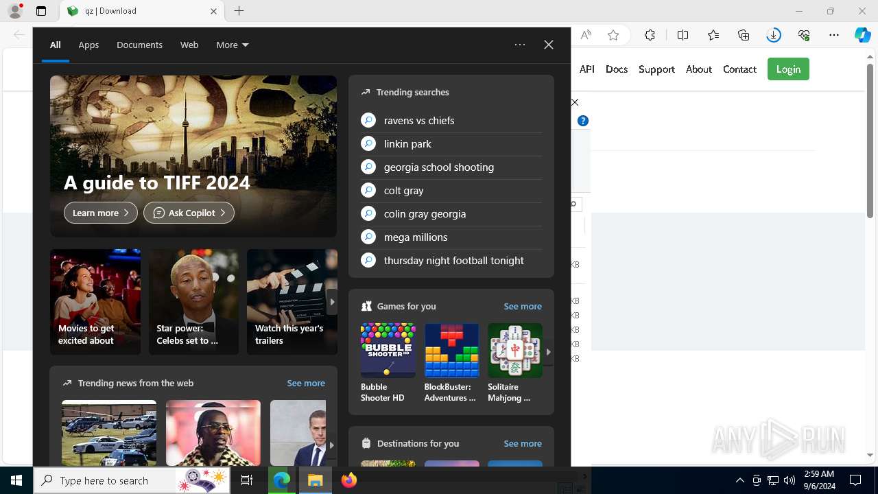The height and width of the screenshot is (494, 878).
Task: Search thursday night football tonight
Action: click(x=451, y=260)
